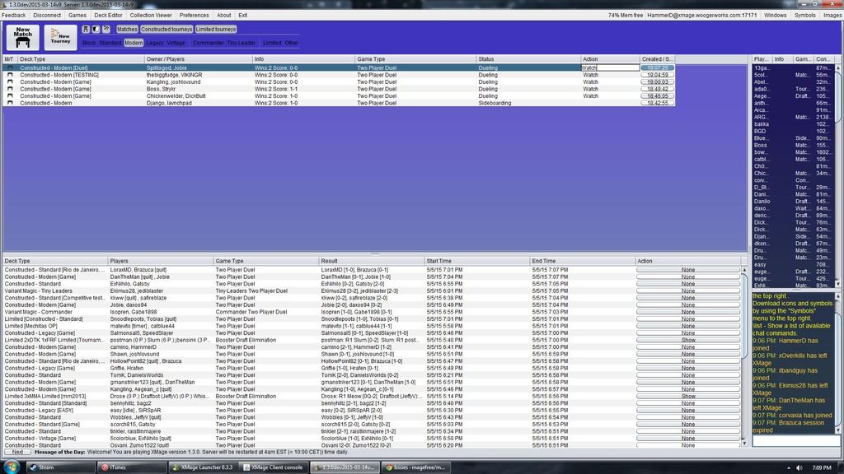Screen dimensions: 844x474
Task: Toggle the Limited tourneys filter
Action: tap(215, 29)
